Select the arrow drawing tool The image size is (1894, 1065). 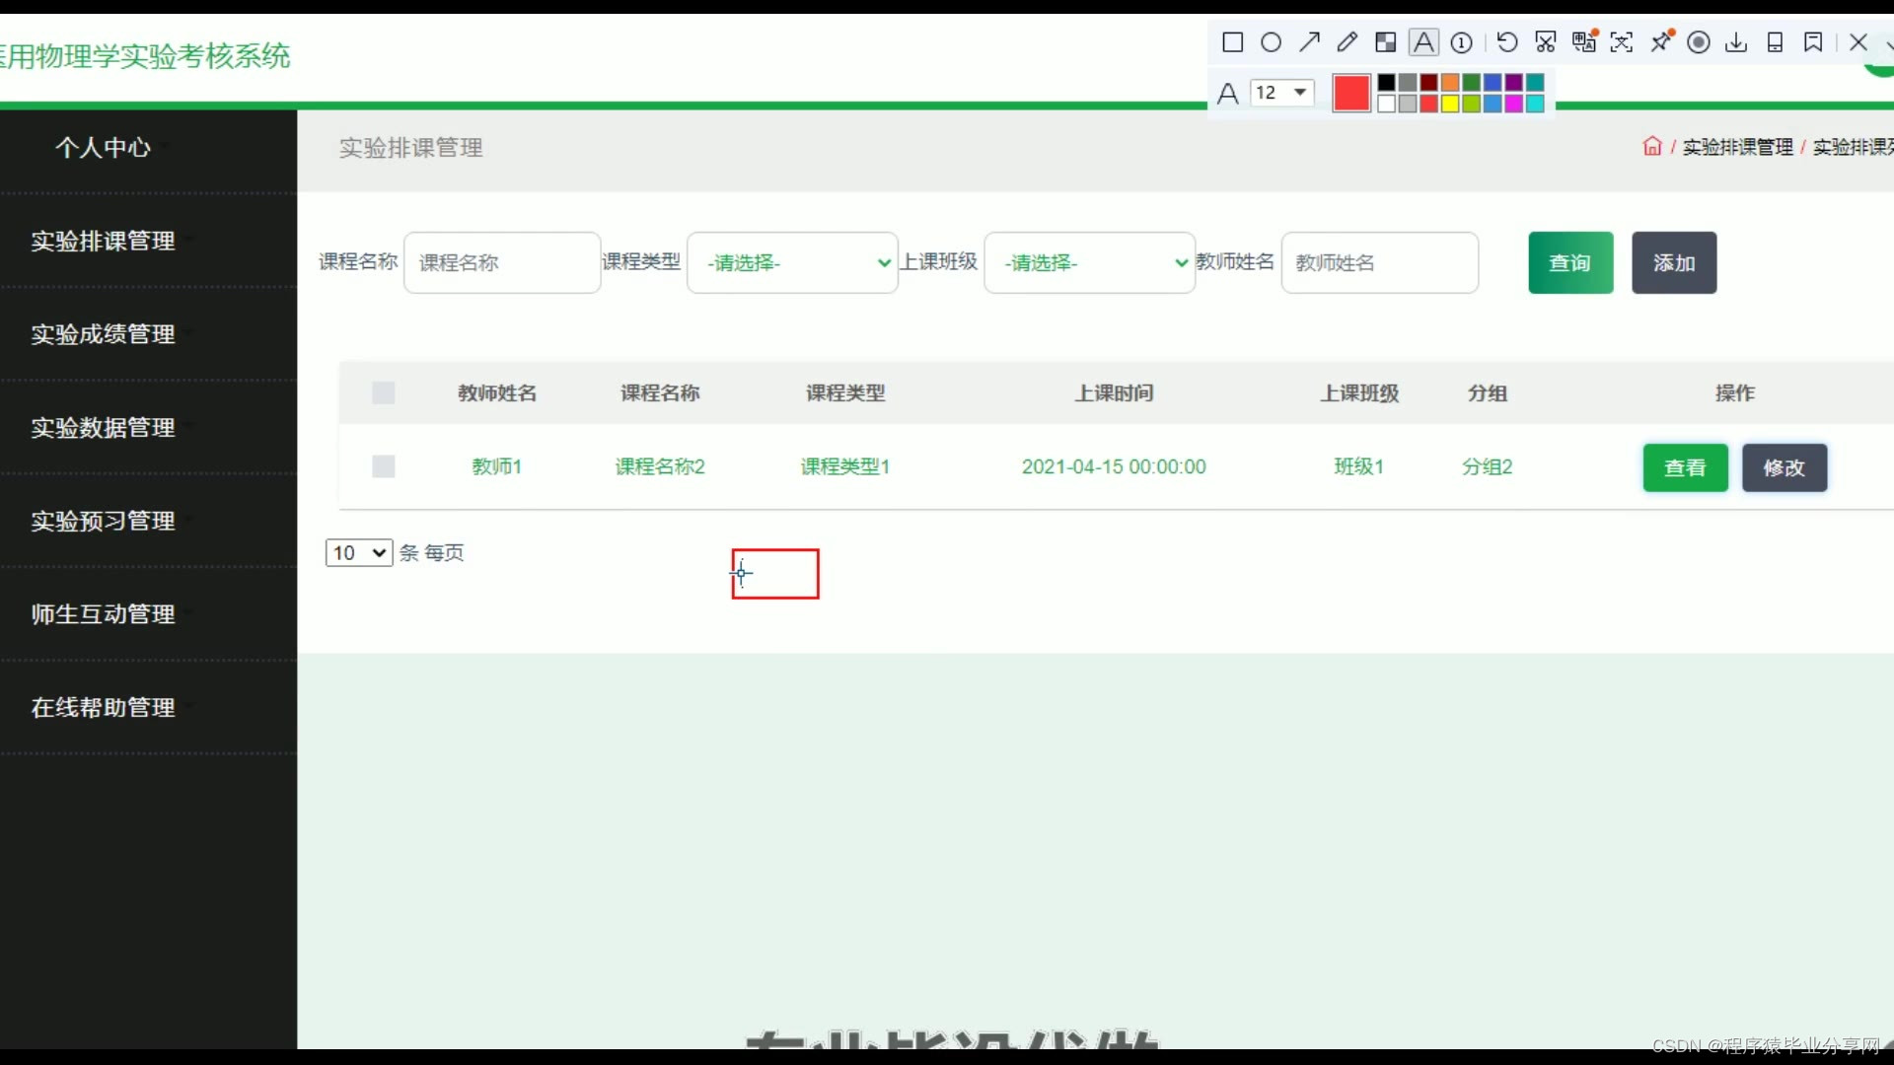[1309, 42]
